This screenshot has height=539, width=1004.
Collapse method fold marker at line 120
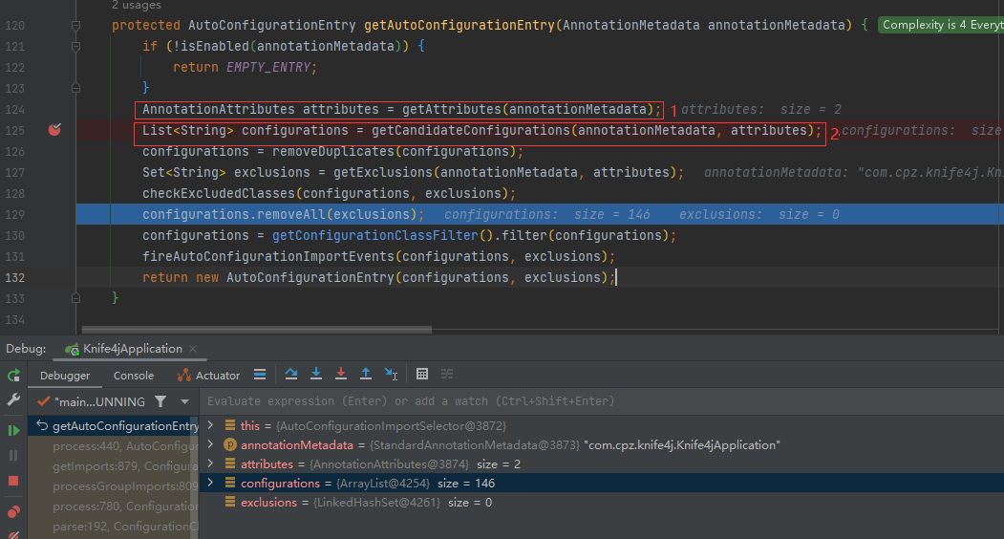[x=75, y=26]
